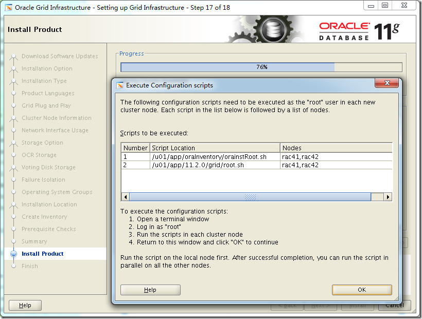The image size is (422, 319).
Task: Close the Execute Configuration scripts dialog
Action: click(386, 83)
